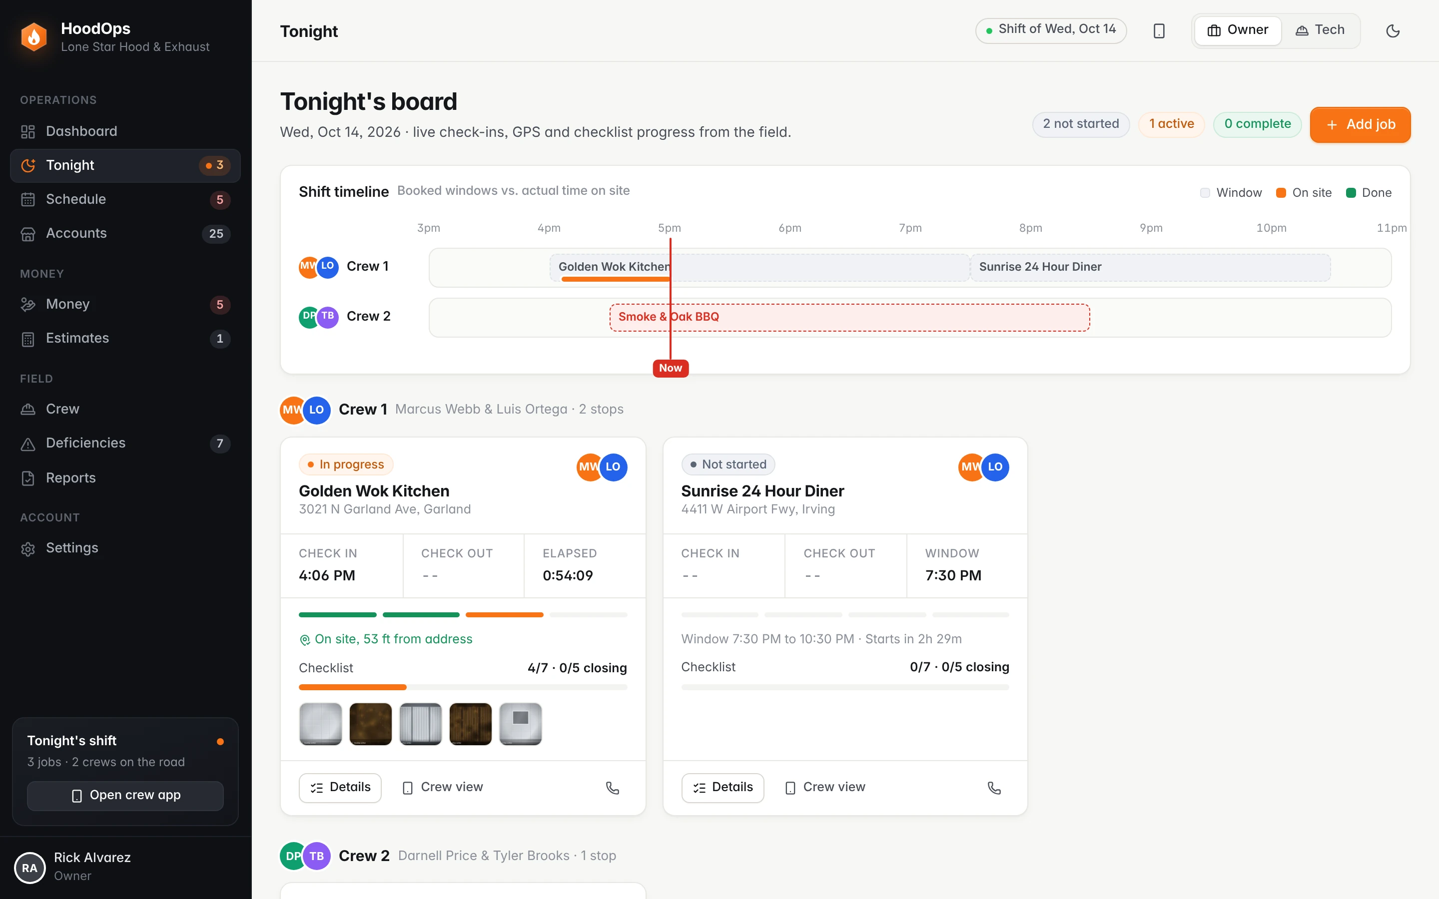Click the first Golden Wok job photo thumbnail
Image resolution: width=1439 pixels, height=899 pixels.
point(320,724)
